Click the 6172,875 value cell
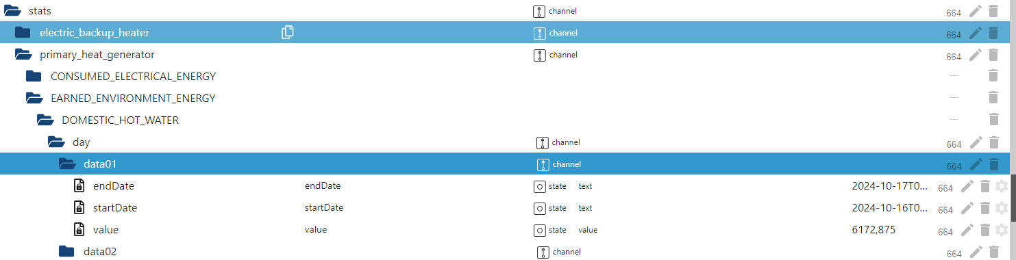This screenshot has width=1016, height=260. [x=873, y=230]
